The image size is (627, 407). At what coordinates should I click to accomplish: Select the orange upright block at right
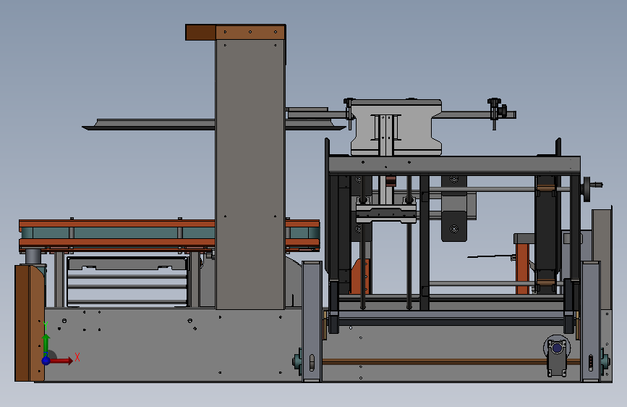[x=522, y=269]
